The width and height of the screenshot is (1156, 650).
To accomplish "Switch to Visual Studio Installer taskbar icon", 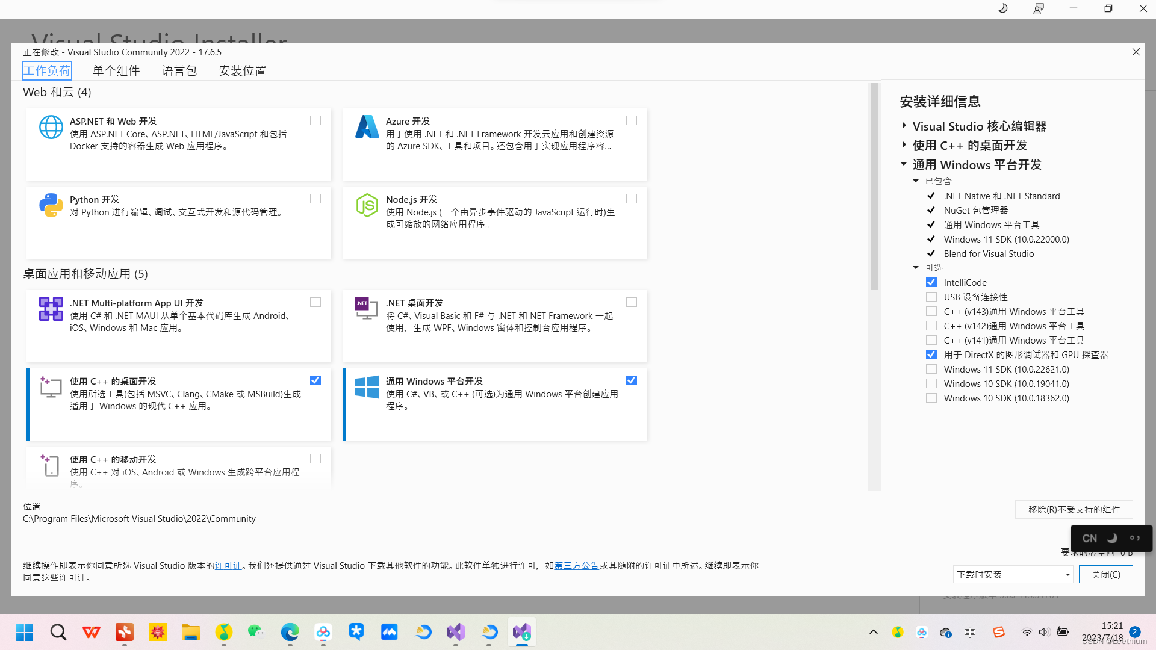I will [x=522, y=632].
